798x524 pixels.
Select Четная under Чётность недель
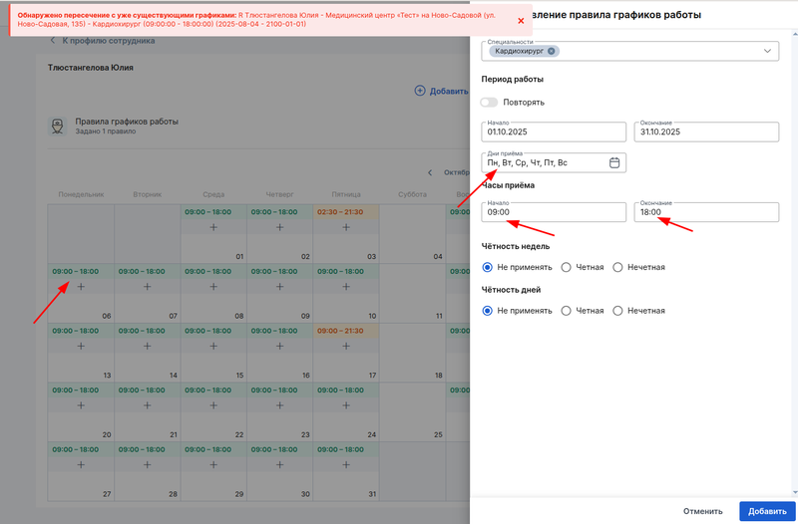click(x=567, y=267)
